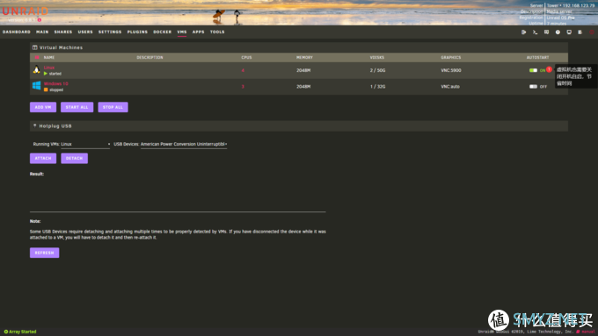Switch to the Dashboard tab
This screenshot has width=598, height=336.
[17, 32]
